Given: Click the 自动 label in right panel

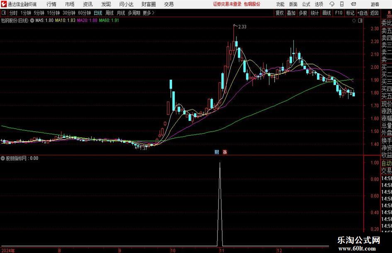Looking at the screenshot, I should coord(387,163).
